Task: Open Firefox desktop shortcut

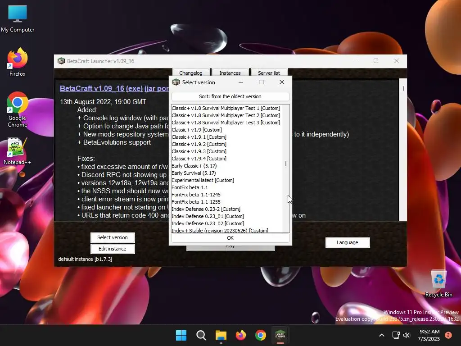Action: [x=18, y=62]
